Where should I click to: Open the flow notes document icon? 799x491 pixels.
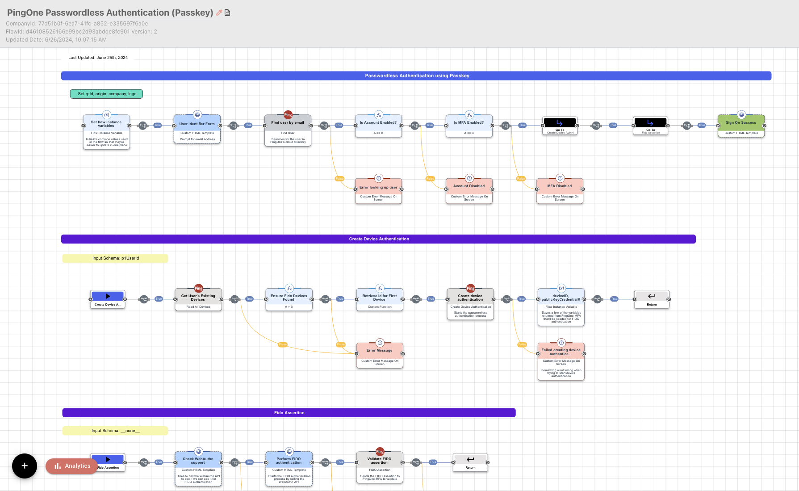click(227, 13)
